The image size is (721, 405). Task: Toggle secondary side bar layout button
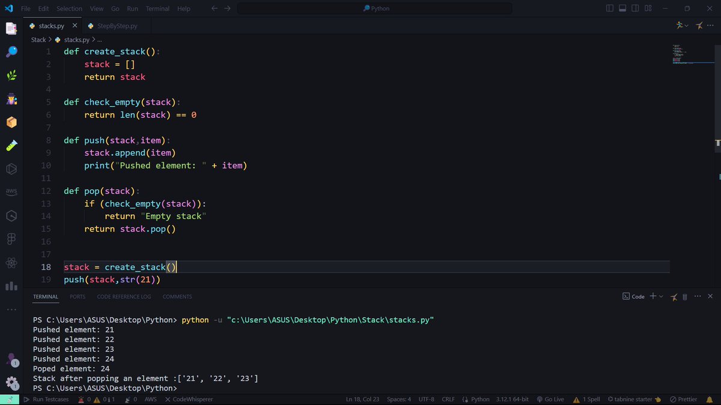click(636, 8)
